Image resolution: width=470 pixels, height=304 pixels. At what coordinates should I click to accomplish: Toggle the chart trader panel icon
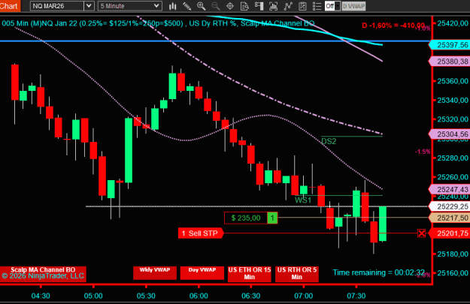[259, 6]
